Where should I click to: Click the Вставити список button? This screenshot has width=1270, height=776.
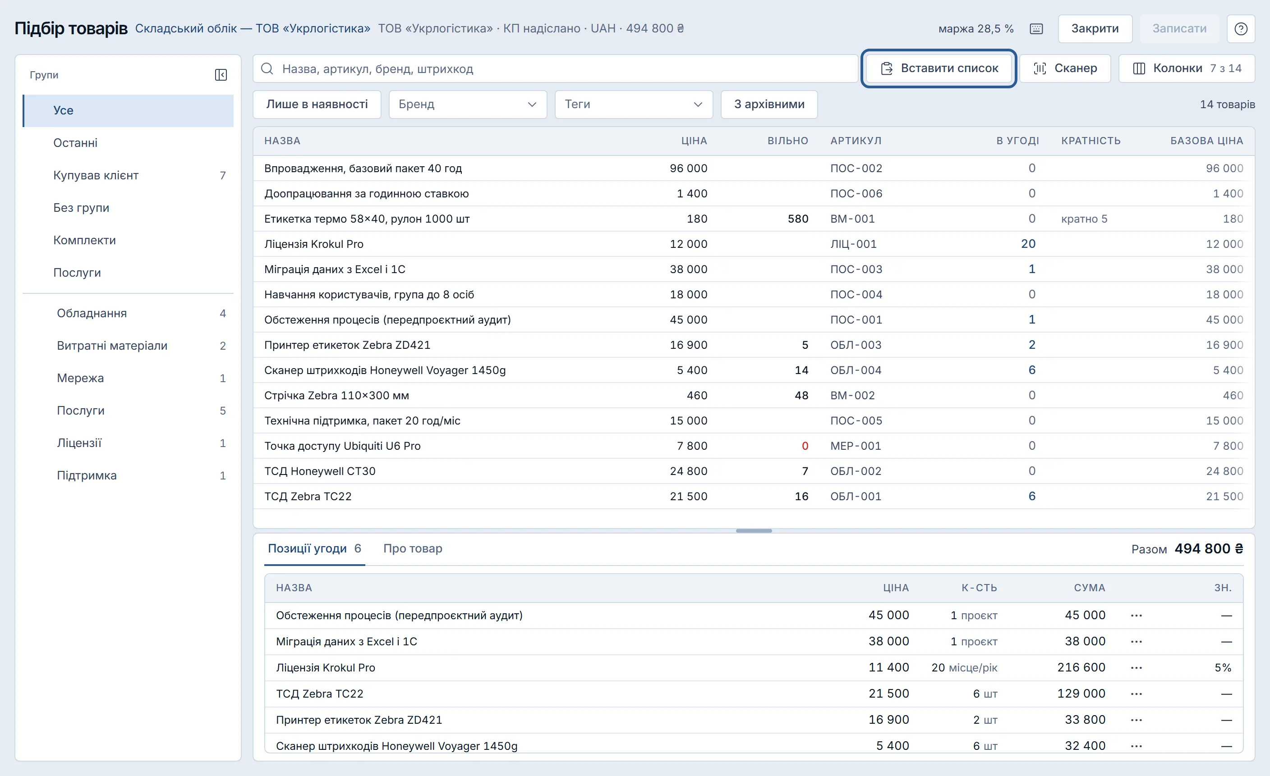[939, 68]
